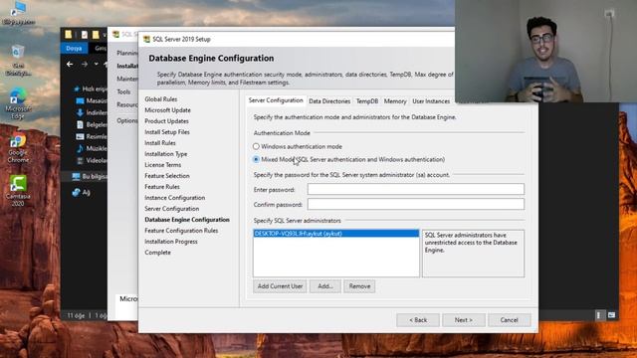The image size is (637, 358).
Task: Open Google Chrome desktop icon
Action: tap(18, 148)
